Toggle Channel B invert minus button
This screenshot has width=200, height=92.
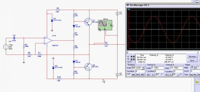point(177,75)
